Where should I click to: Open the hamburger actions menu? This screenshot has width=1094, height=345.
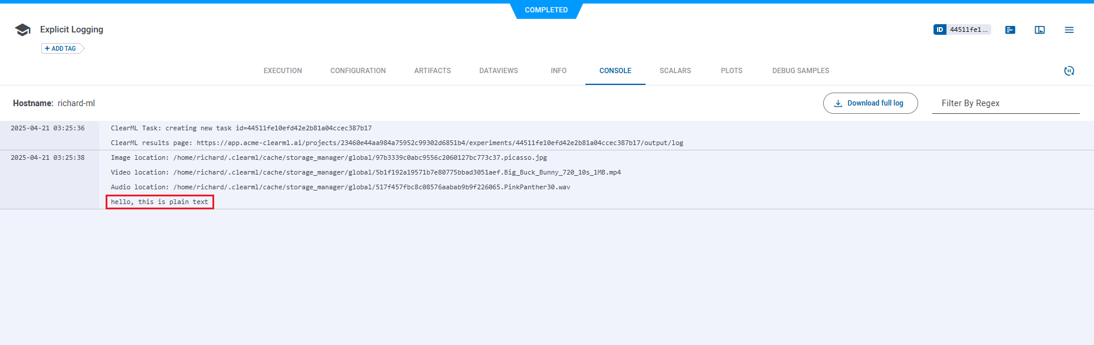coord(1069,29)
